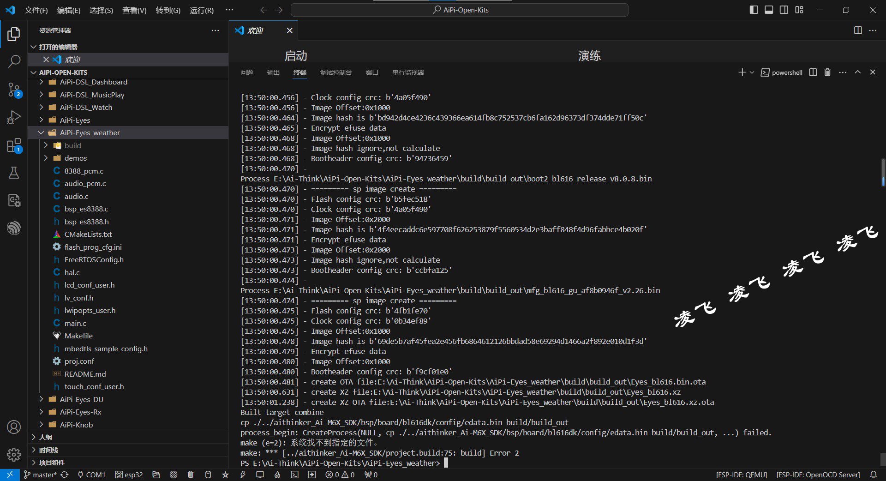886x481 pixels.
Task: Open the notifications bell in status bar
Action: pos(873,475)
